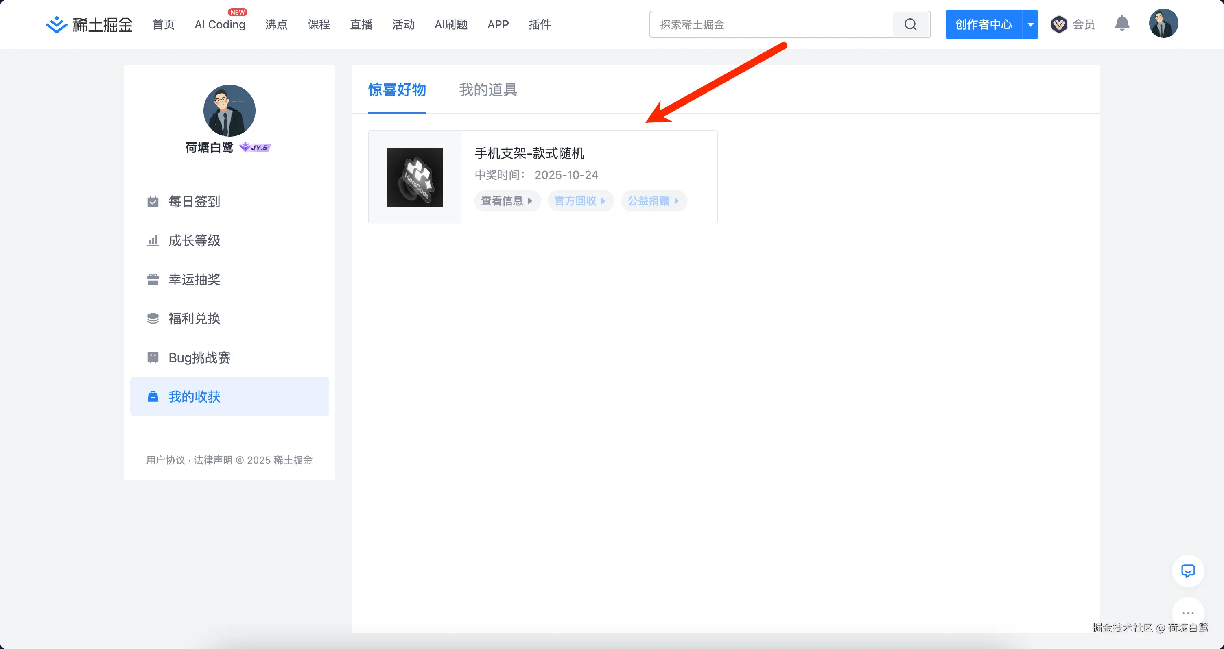Image resolution: width=1224 pixels, height=649 pixels.
Task: Open 幸运抽奖 via the gift icon
Action: pyautogui.click(x=153, y=280)
